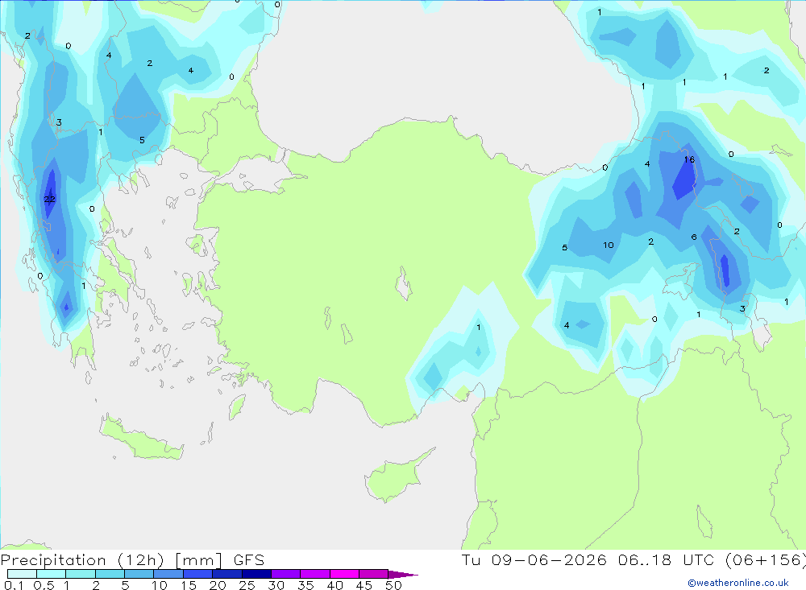Click the 'Tu 09-06-2026 06..18 UTC' timestamp

(x=588, y=560)
